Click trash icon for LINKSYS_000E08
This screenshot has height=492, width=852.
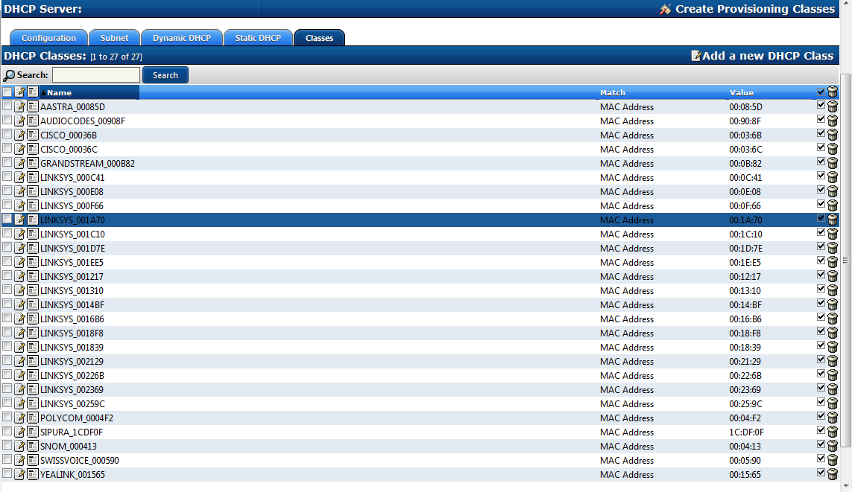(x=833, y=191)
